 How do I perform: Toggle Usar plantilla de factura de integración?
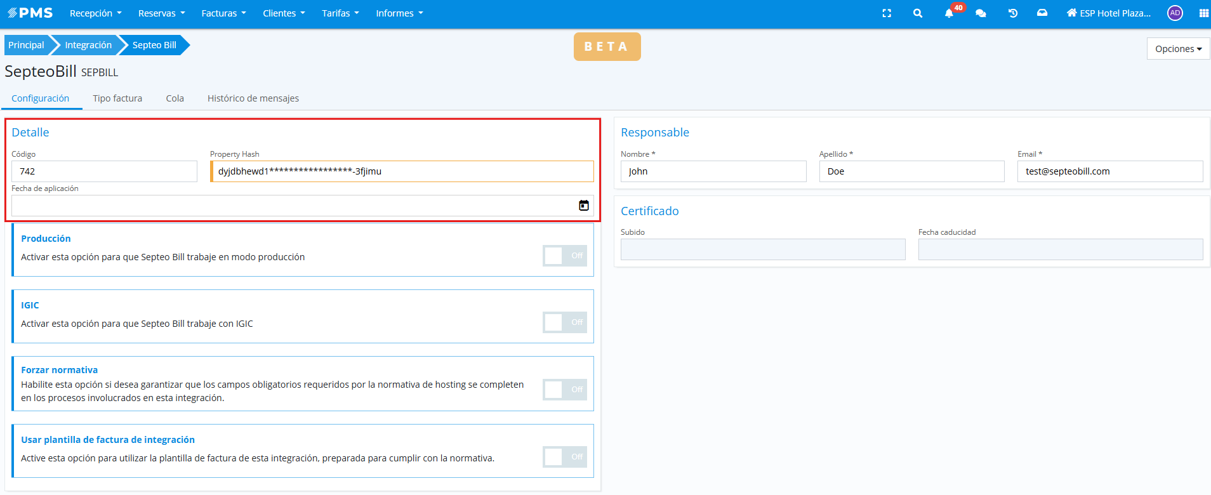click(x=564, y=457)
